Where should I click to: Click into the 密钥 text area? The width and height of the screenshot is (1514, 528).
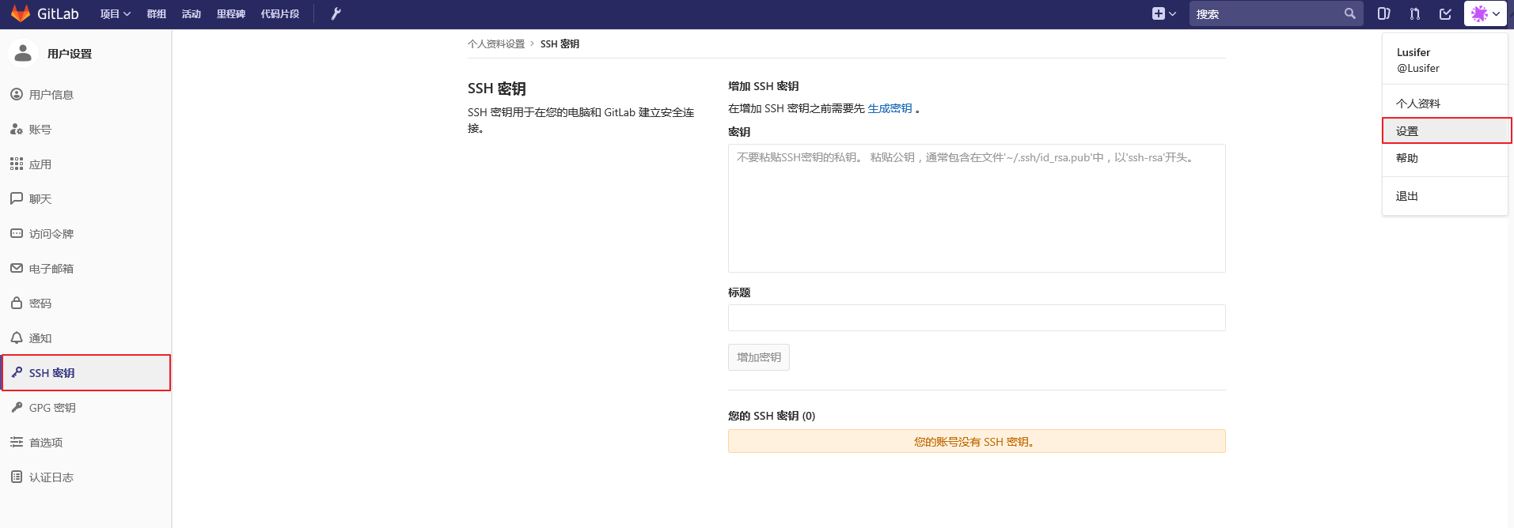[976, 209]
